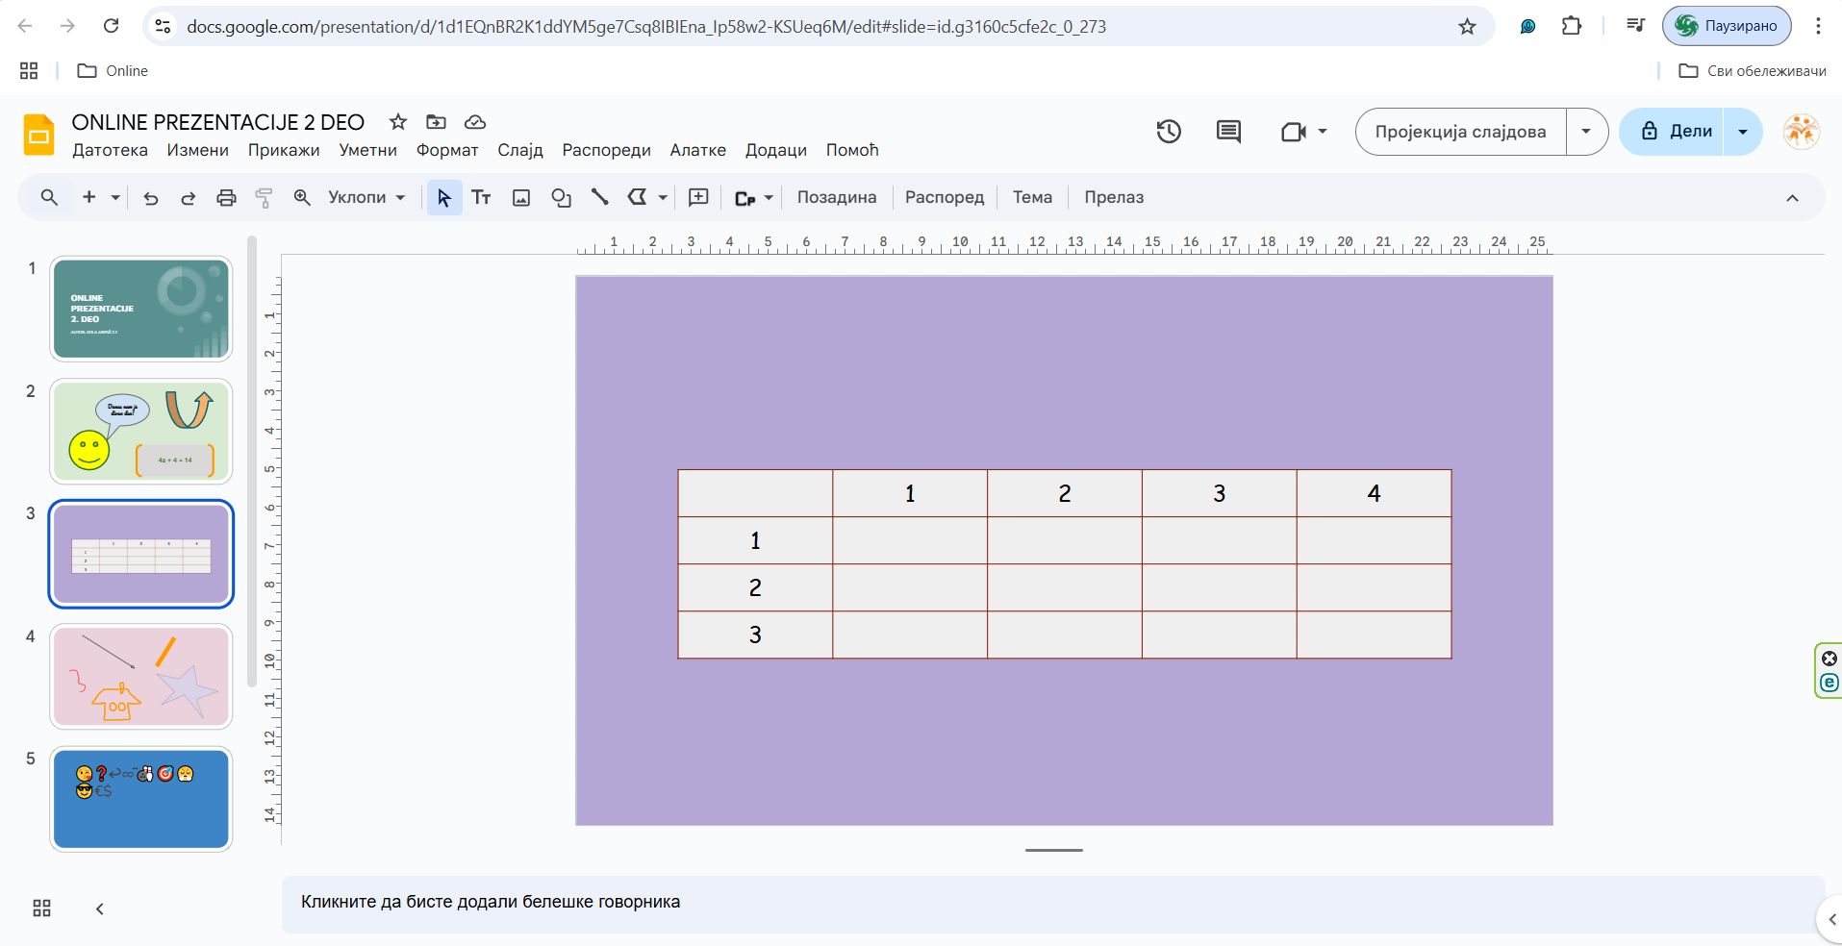Select the line tool

(x=599, y=198)
